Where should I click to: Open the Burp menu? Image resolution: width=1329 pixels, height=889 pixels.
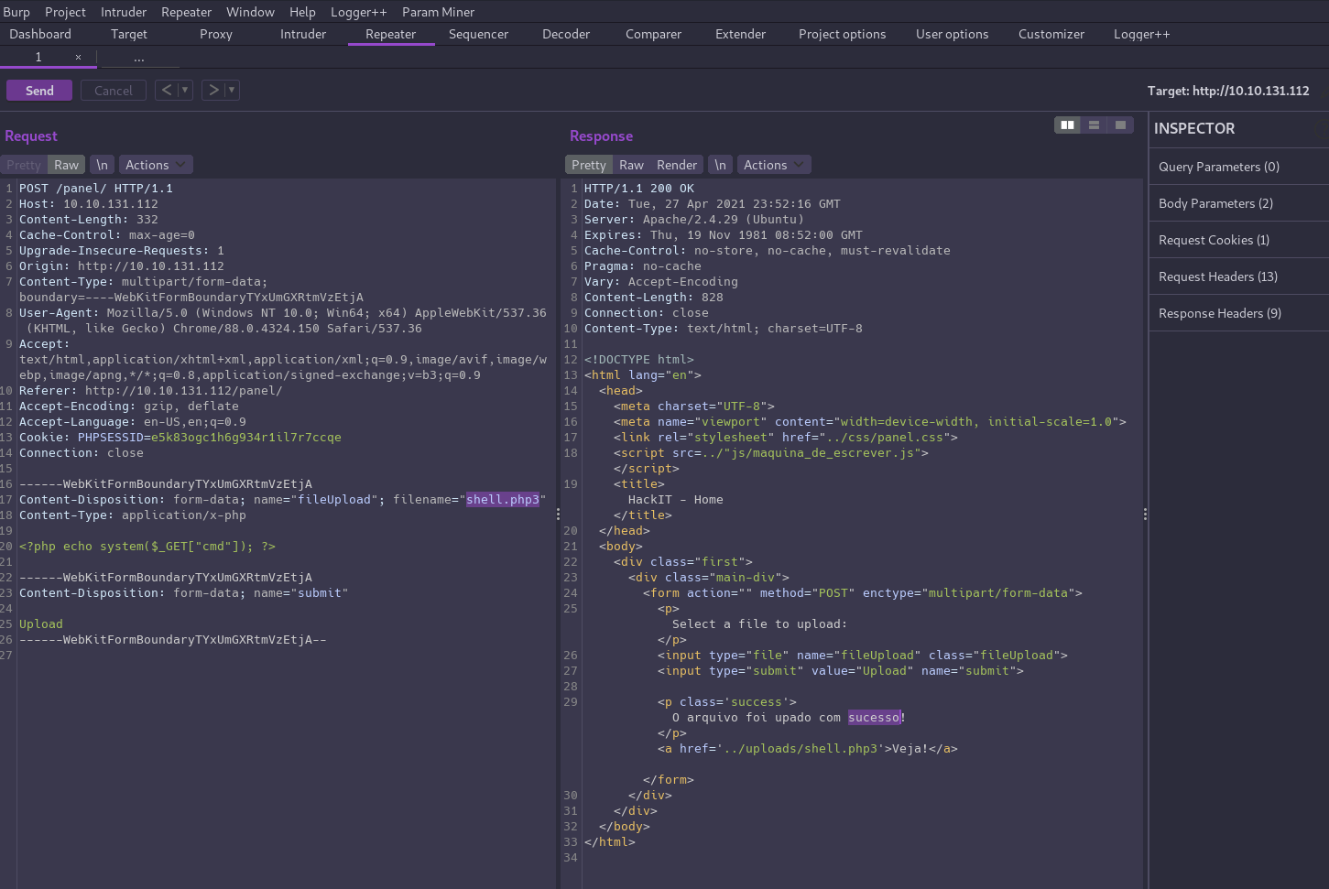pos(16,12)
